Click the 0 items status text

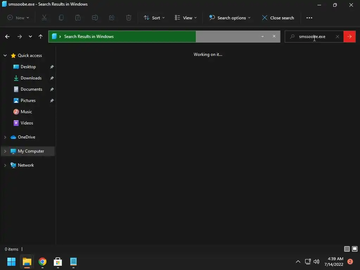point(12,249)
